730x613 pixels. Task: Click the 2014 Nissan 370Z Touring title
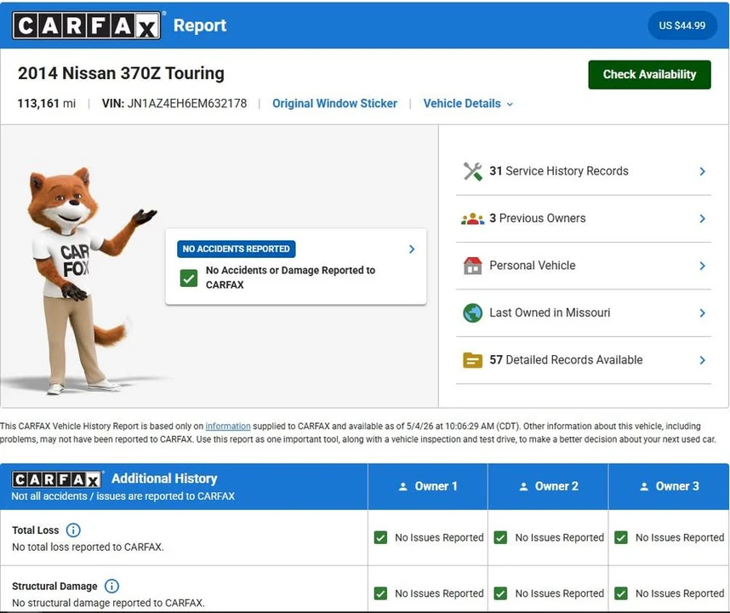[x=121, y=73]
